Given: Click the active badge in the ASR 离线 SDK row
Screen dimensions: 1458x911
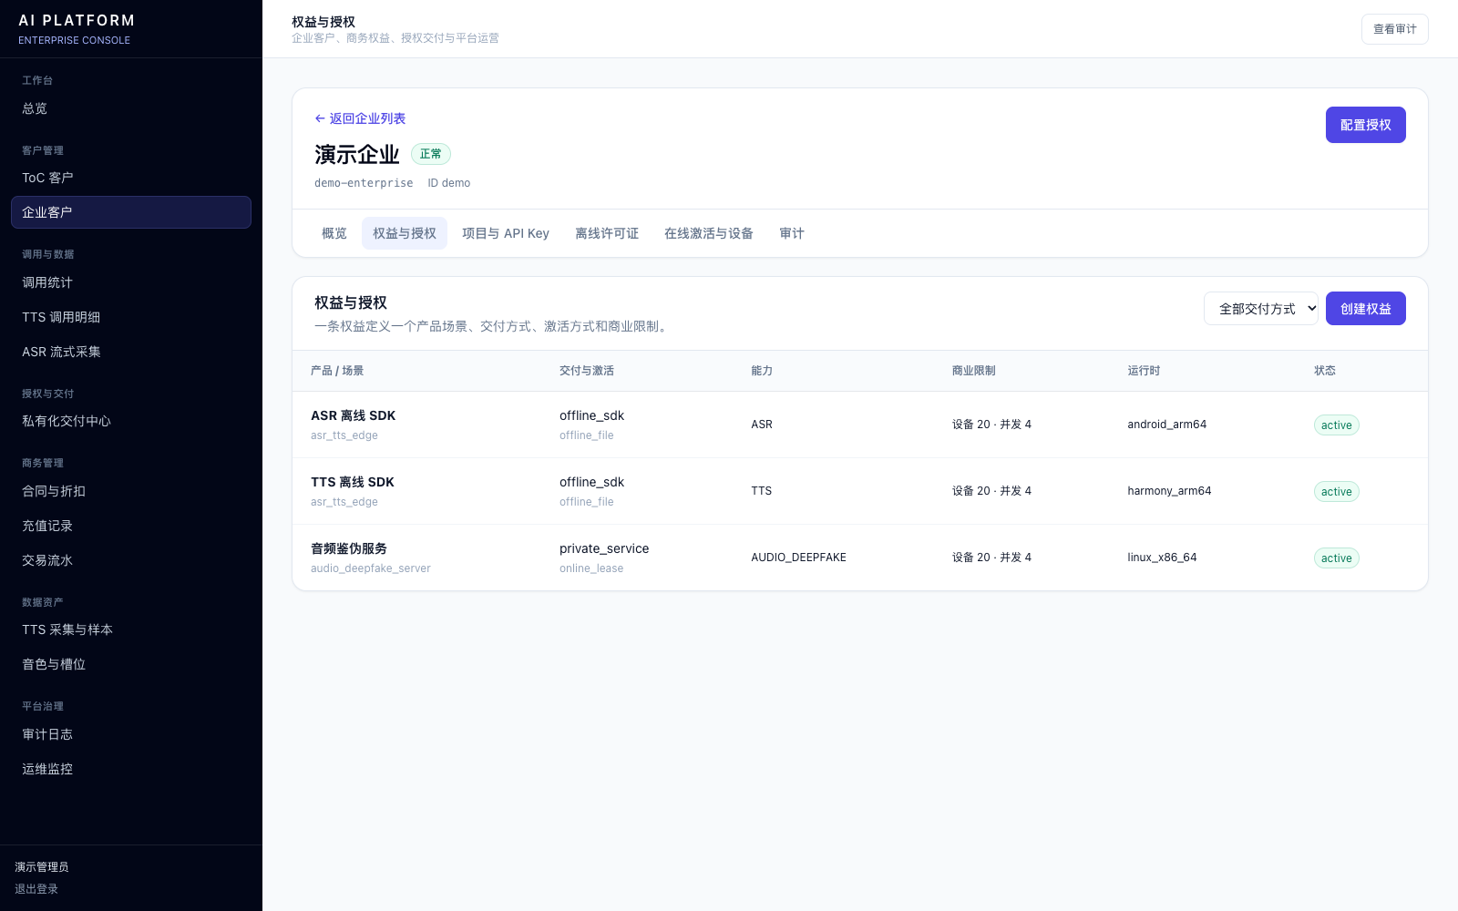Looking at the screenshot, I should pos(1337,425).
